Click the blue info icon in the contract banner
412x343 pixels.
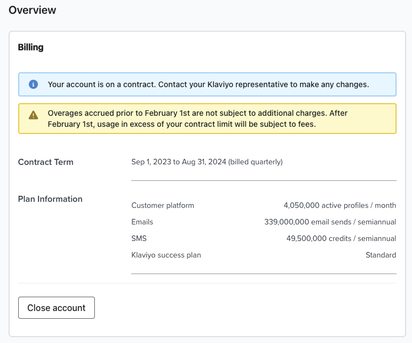coord(34,84)
